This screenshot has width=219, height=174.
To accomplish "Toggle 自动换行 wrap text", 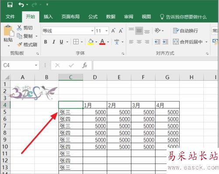I will 185,31.
